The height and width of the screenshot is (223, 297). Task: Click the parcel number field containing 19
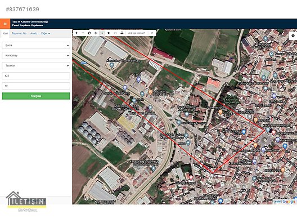[x=36, y=86]
